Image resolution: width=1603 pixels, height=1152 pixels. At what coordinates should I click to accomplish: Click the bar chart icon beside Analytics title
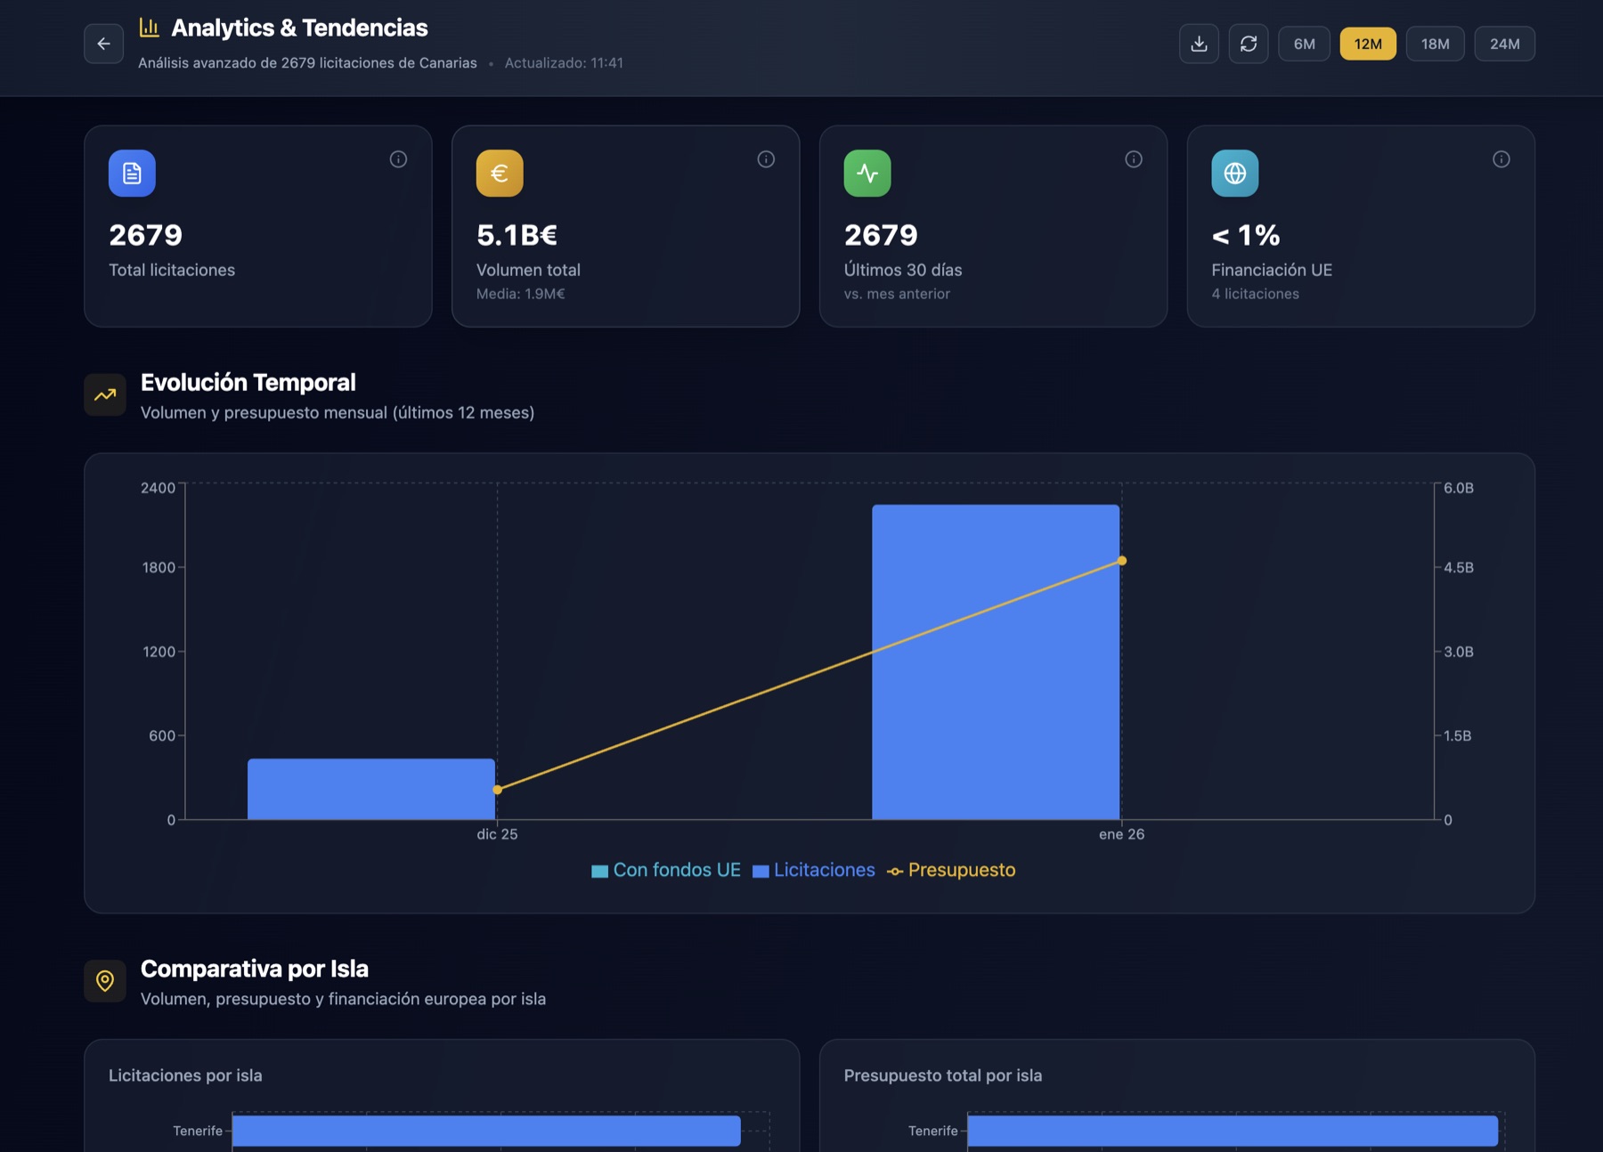tap(149, 28)
